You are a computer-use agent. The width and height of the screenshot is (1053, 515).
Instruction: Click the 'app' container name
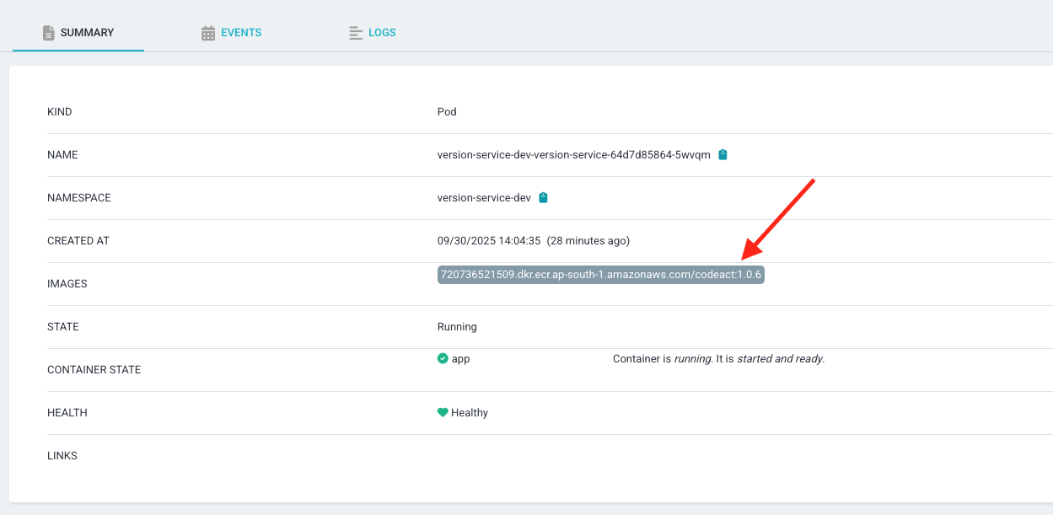461,359
